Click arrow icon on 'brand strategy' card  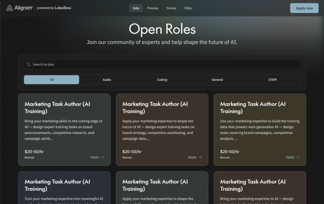[200, 157]
